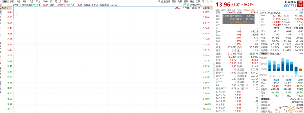
Task: Open the 工具 tools menu
Action: point(198,1)
